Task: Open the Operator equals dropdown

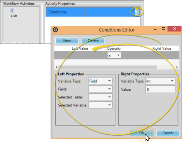Action: point(114,56)
